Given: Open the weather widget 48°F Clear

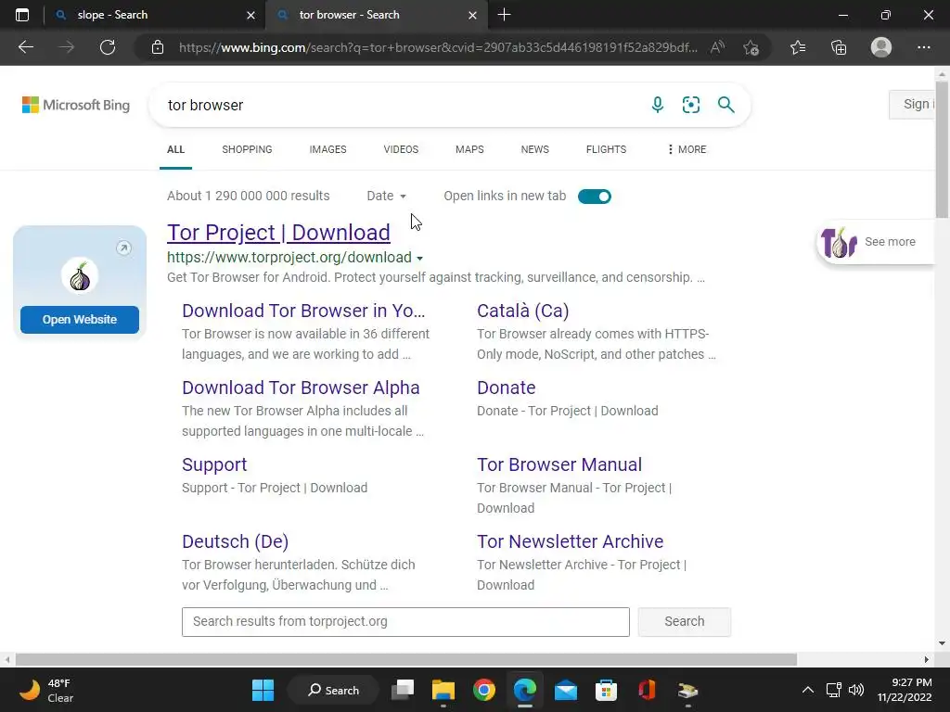Looking at the screenshot, I should click(46, 690).
